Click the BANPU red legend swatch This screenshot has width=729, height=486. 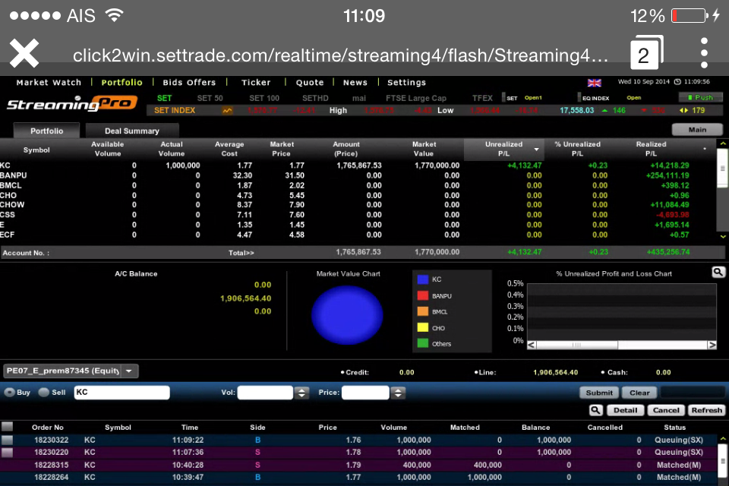point(423,296)
